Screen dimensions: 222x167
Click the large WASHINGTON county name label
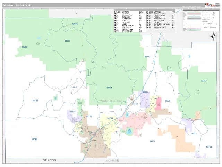coord(111,101)
